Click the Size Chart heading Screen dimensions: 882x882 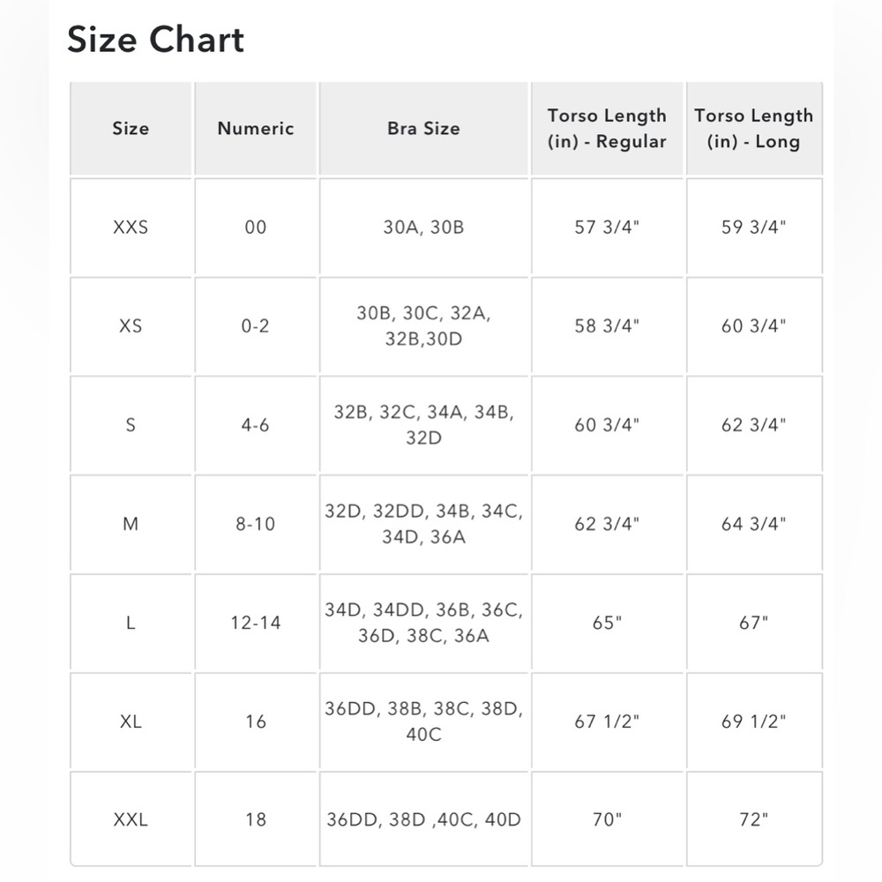[x=155, y=40]
